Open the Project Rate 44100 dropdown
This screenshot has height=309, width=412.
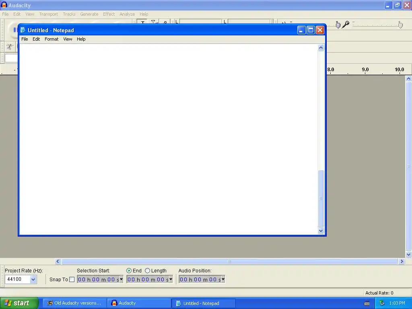33,279
